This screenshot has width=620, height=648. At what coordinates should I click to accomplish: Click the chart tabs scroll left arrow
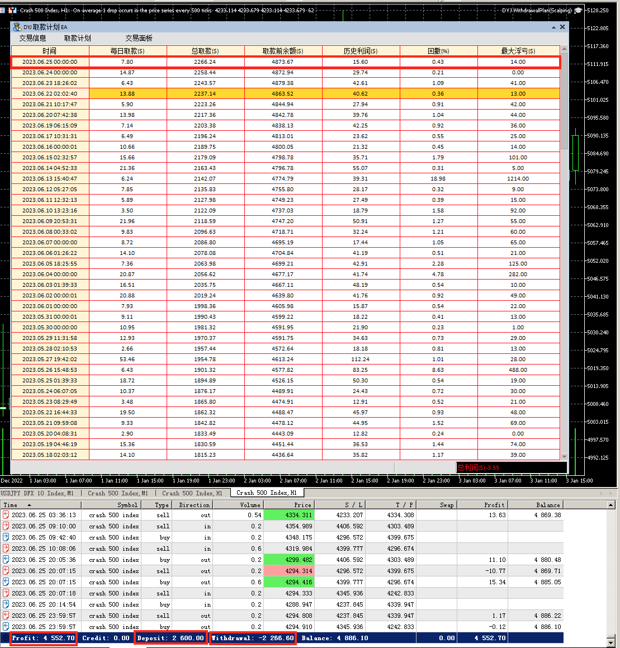pyautogui.click(x=601, y=493)
